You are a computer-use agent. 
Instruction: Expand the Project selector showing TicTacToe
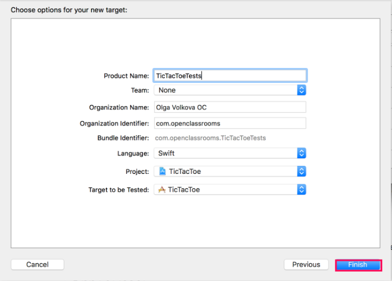pyautogui.click(x=230, y=172)
